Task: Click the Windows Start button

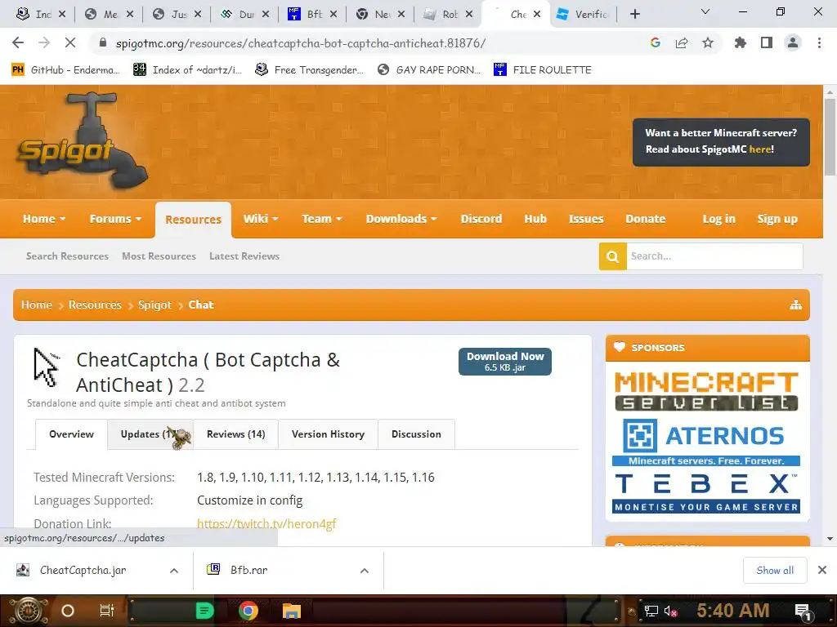Action: pyautogui.click(x=29, y=611)
